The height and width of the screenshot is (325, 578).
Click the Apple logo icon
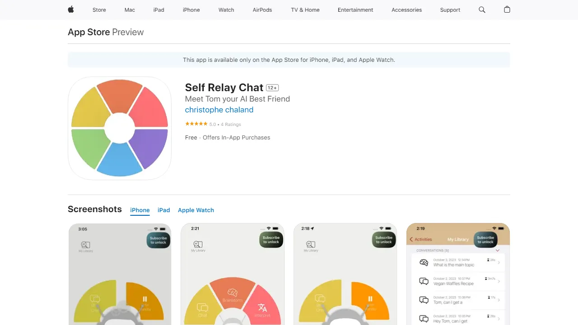[71, 9]
